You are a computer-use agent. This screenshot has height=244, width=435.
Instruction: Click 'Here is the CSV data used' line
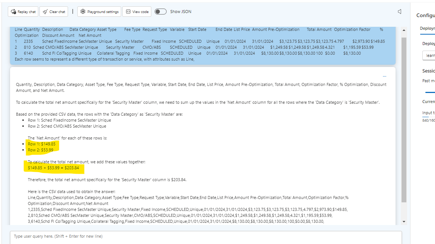click(x=72, y=192)
